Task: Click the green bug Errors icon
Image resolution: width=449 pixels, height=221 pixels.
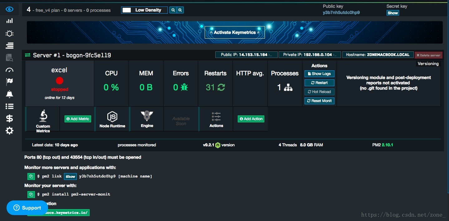Action: click(184, 87)
